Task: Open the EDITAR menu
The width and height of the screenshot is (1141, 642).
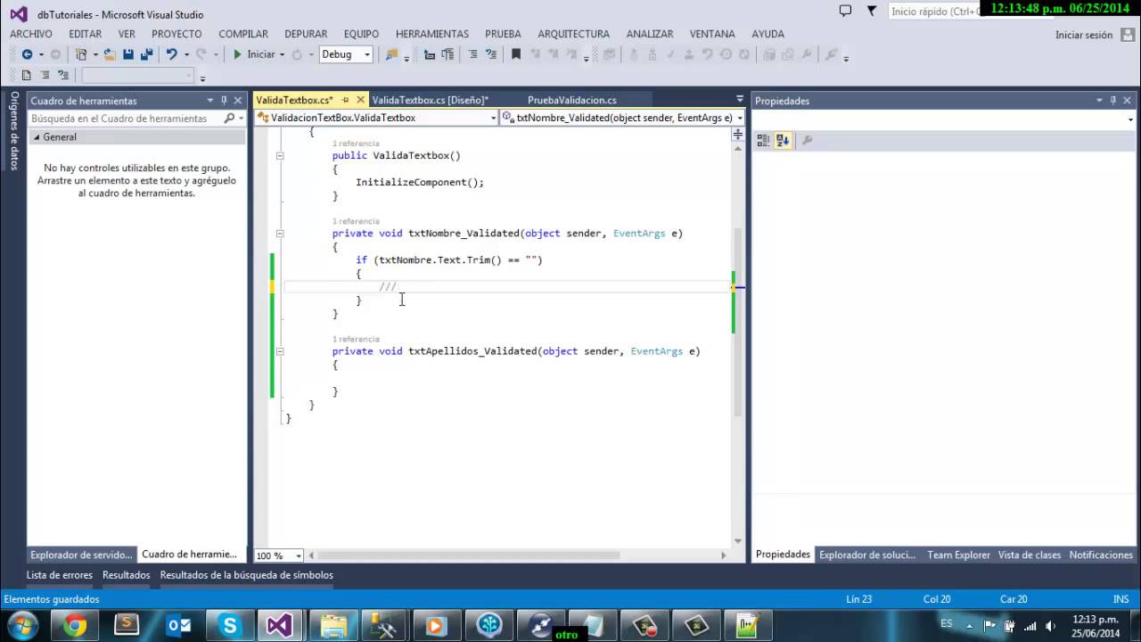Action: (85, 34)
